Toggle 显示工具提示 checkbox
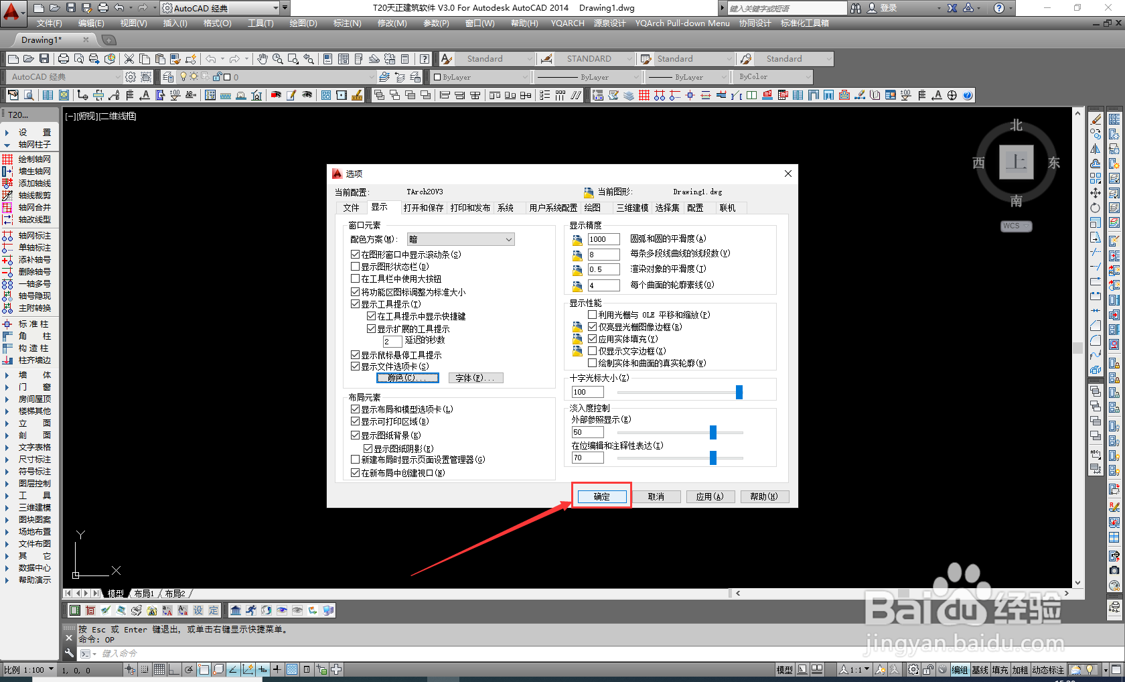Image resolution: width=1125 pixels, height=682 pixels. 356,304
